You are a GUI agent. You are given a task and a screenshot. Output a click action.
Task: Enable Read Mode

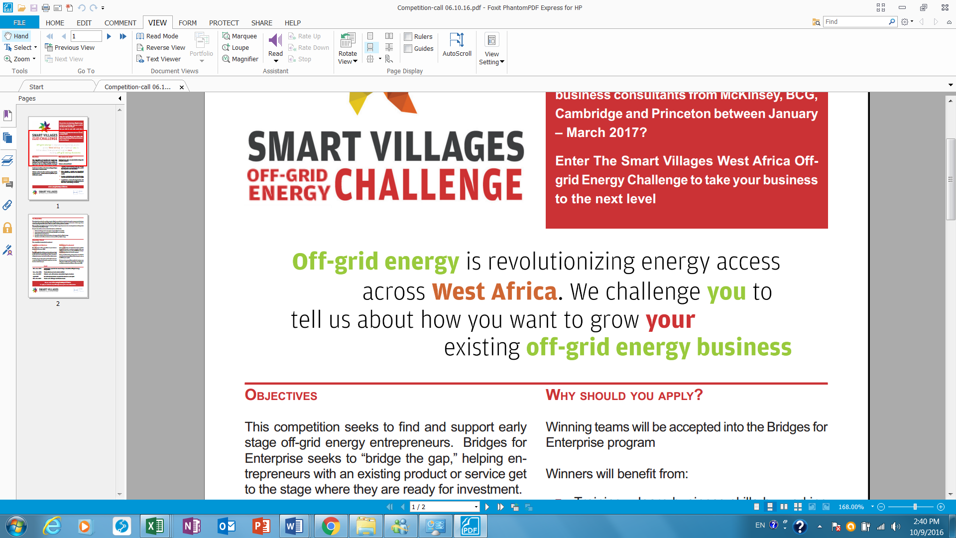(157, 36)
